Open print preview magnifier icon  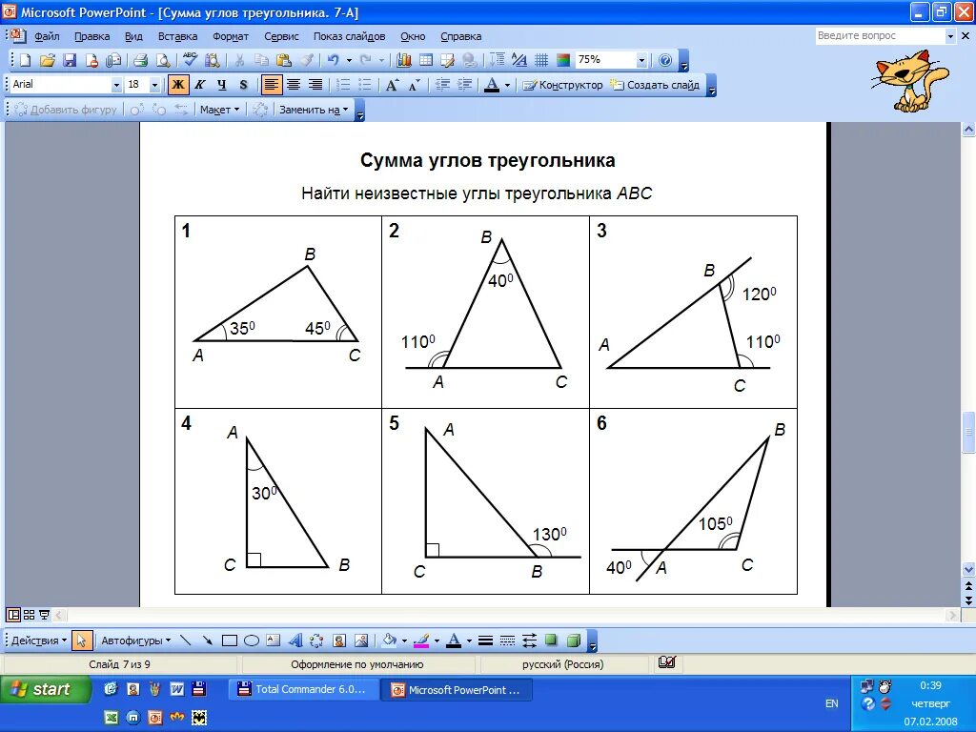[162, 60]
